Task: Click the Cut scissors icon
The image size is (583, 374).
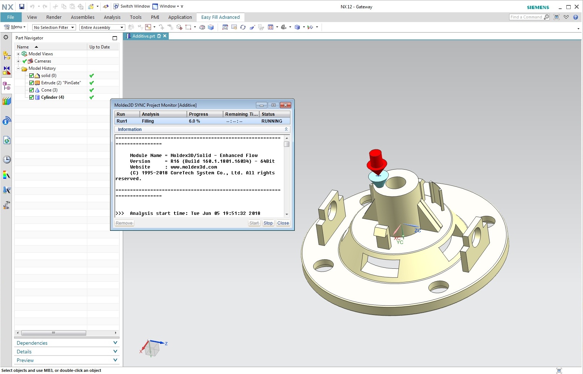Action: [x=55, y=7]
